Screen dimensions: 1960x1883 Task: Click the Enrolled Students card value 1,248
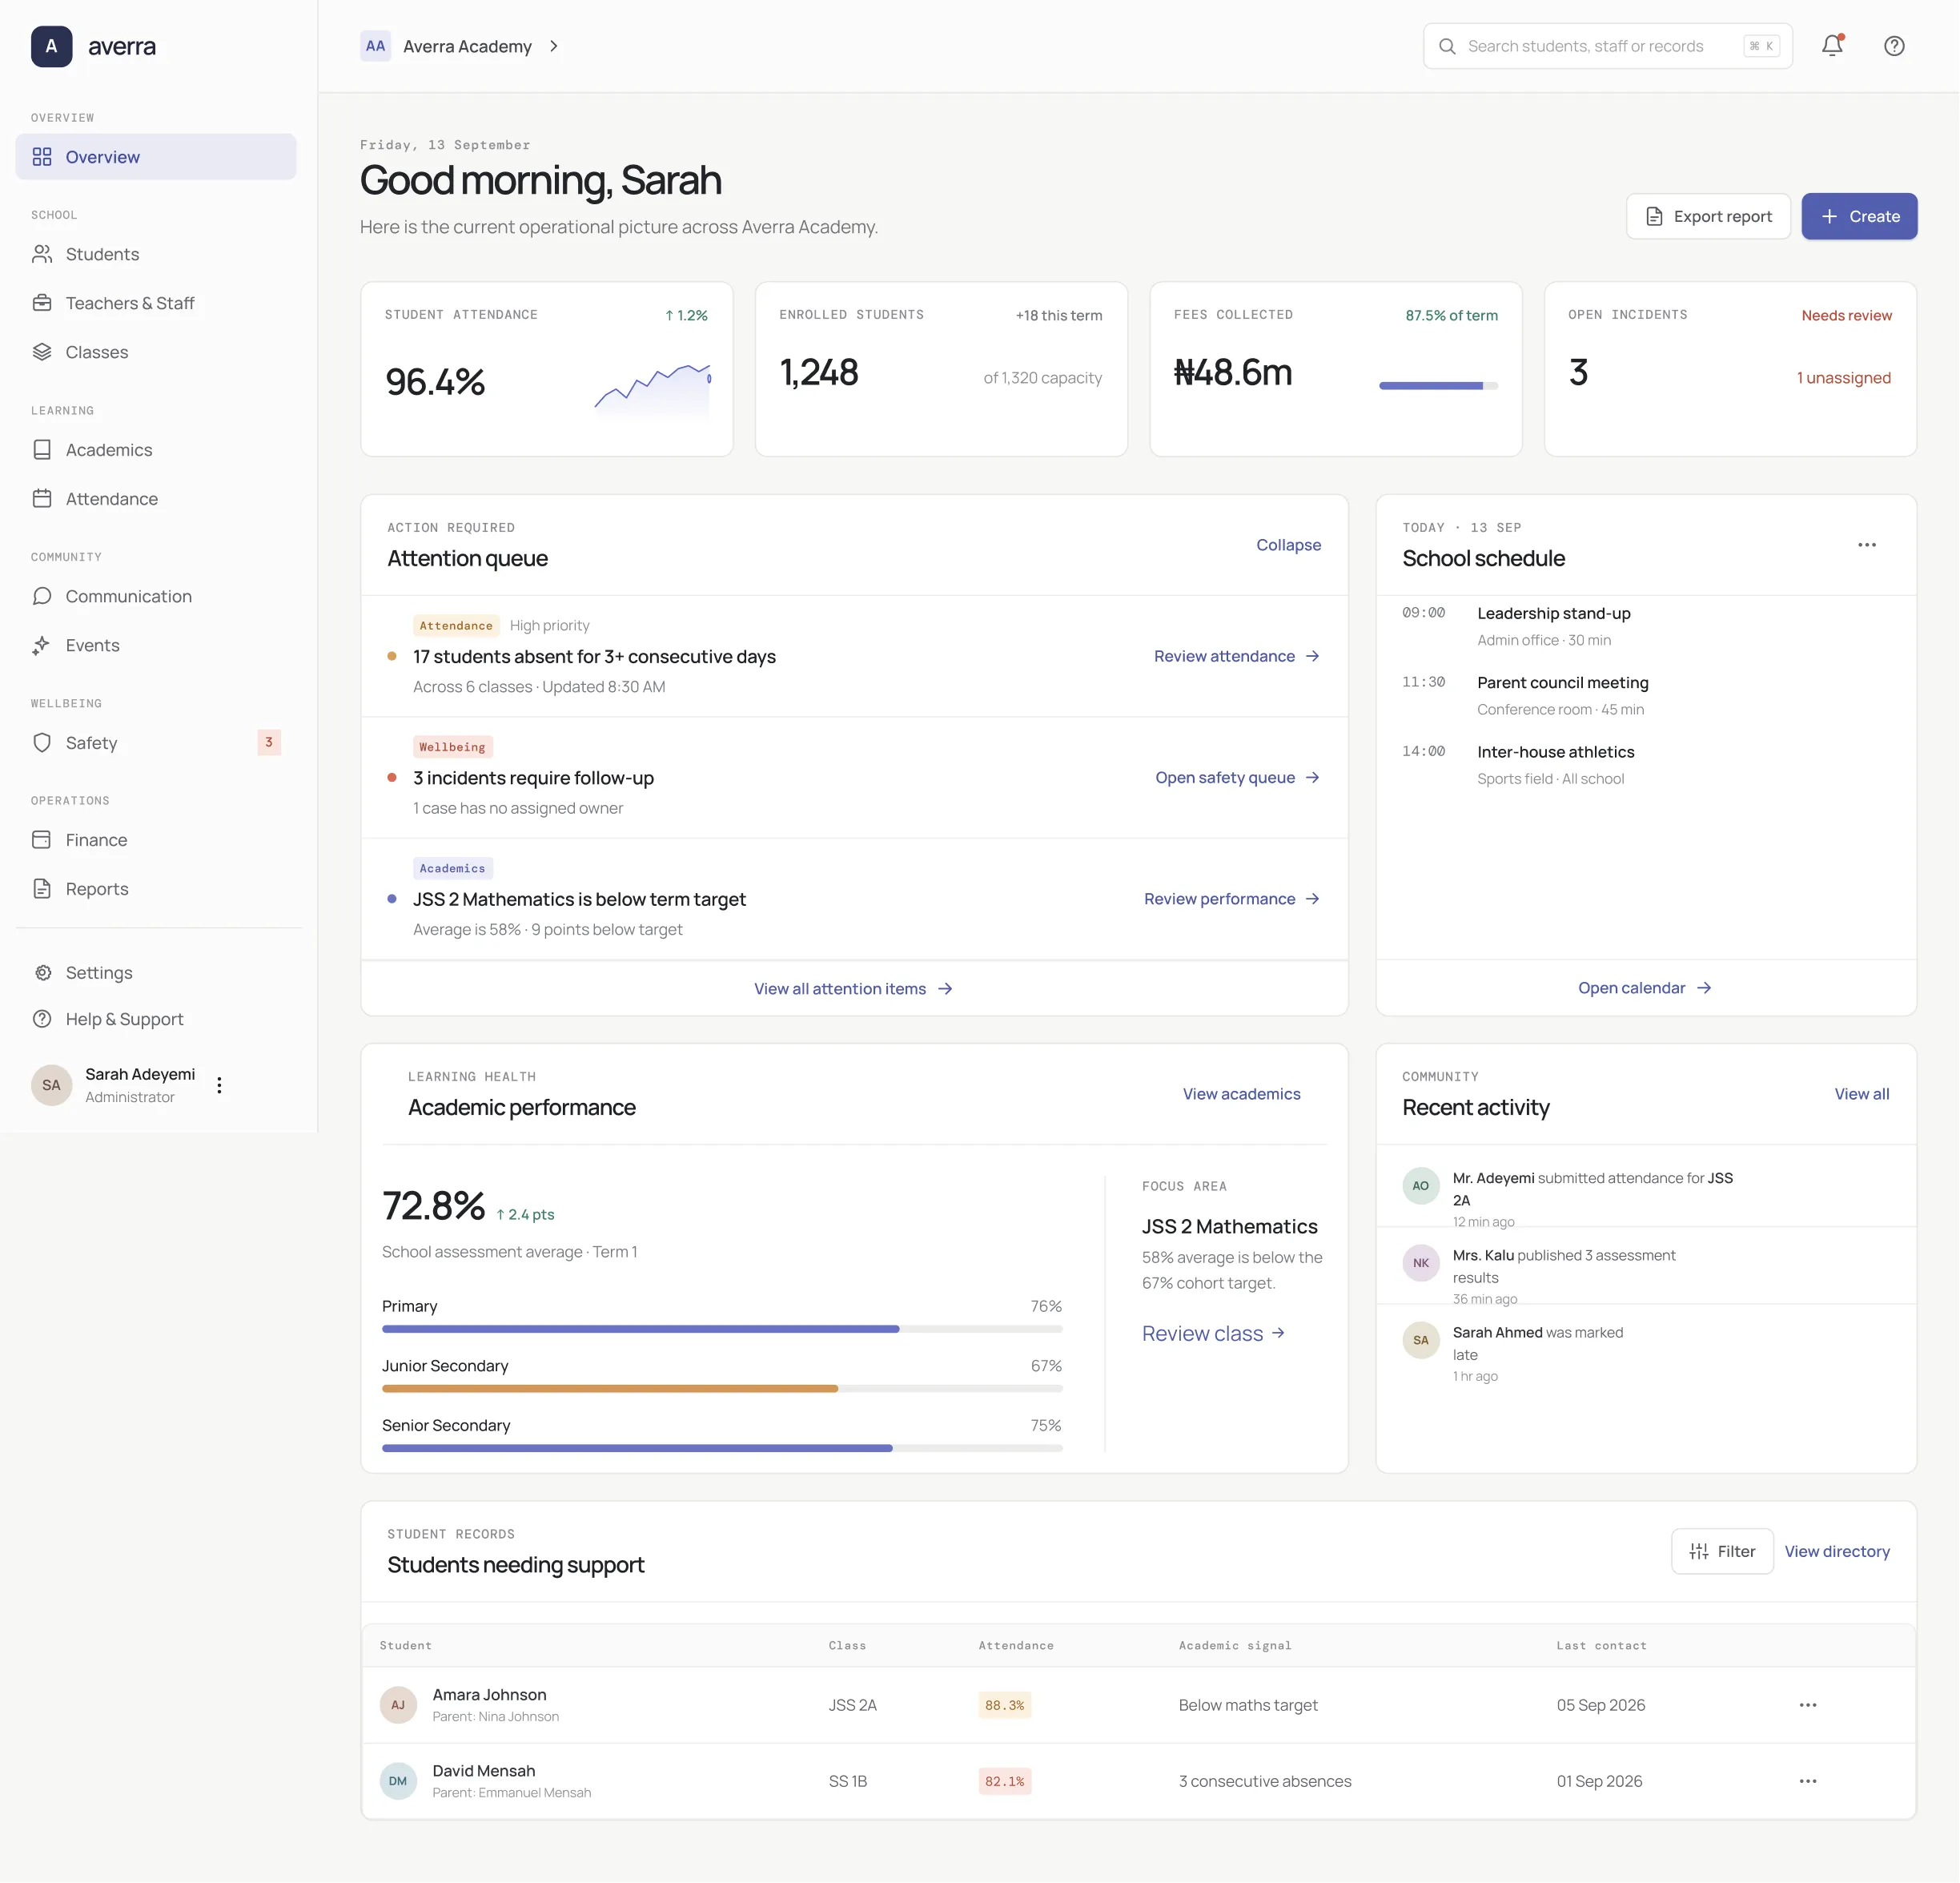pos(819,373)
